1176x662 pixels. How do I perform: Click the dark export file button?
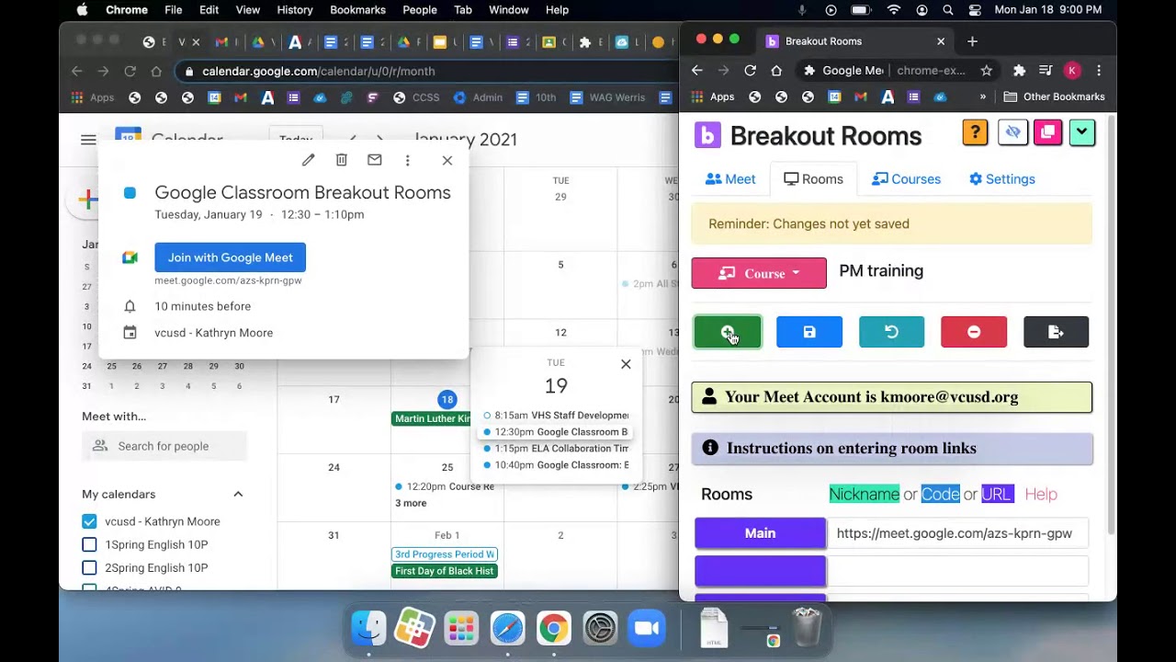pos(1056,332)
